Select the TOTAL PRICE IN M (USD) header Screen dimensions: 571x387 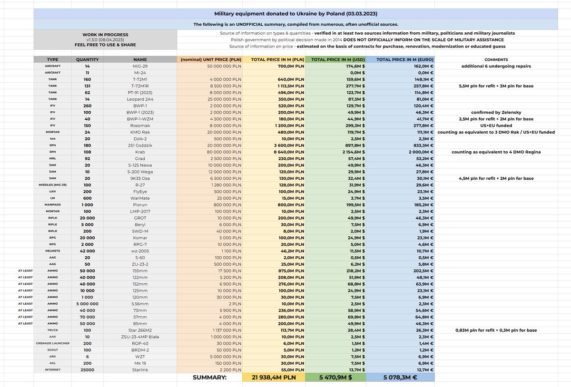tap(335, 59)
